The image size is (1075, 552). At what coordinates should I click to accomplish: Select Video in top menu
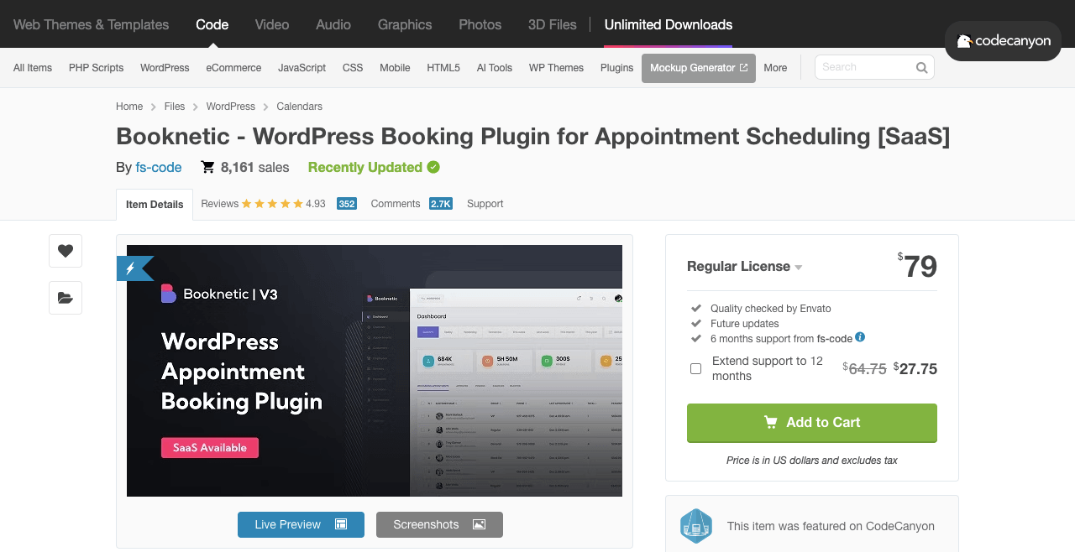coord(272,24)
